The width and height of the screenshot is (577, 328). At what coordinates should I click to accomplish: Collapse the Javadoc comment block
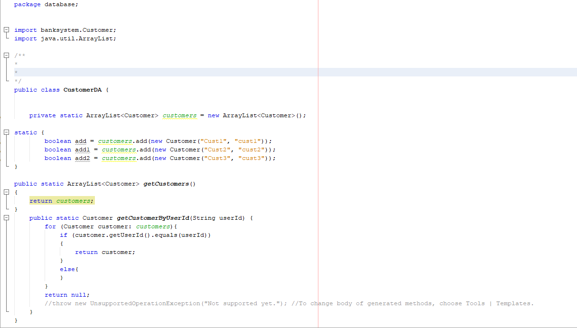(6, 55)
